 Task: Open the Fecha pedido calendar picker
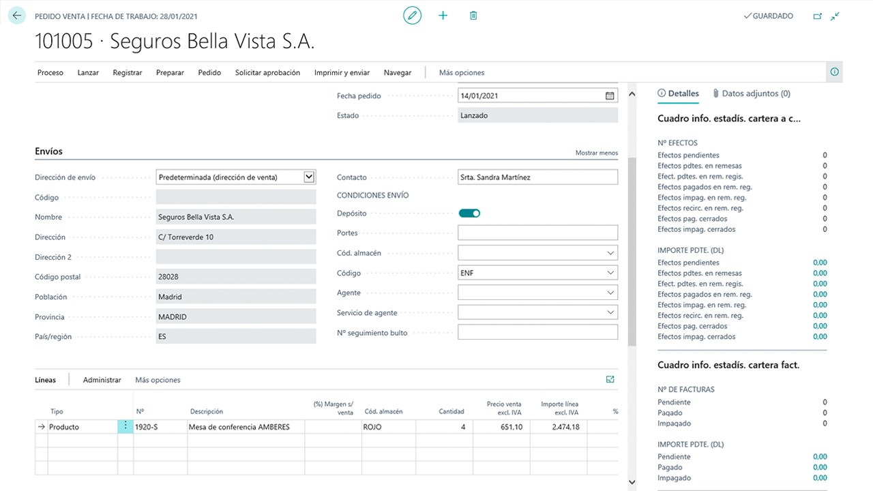[610, 96]
